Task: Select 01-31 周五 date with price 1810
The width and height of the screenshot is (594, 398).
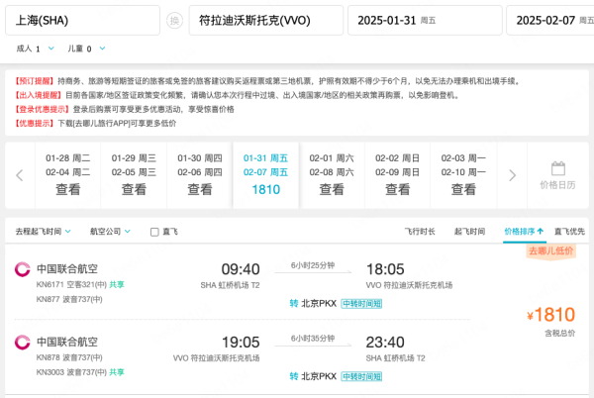Action: click(x=265, y=175)
